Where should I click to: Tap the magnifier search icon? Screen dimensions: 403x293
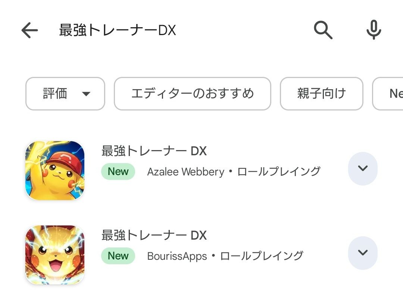[323, 30]
